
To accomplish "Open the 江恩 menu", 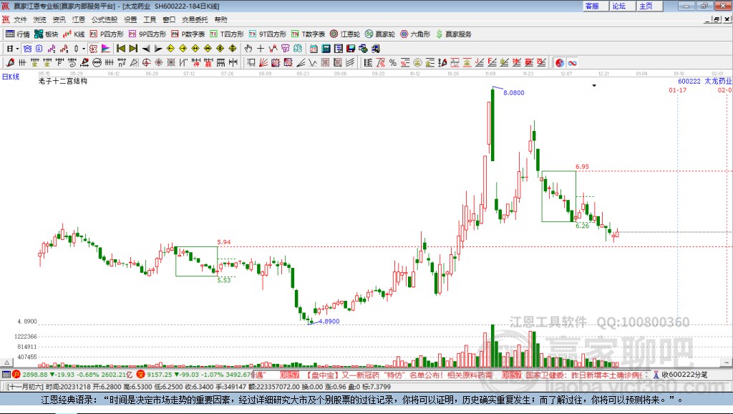I will [x=79, y=19].
